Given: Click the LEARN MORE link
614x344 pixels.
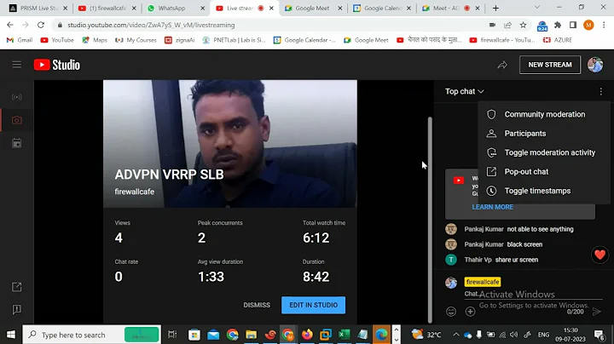Looking at the screenshot, I should tap(492, 207).
